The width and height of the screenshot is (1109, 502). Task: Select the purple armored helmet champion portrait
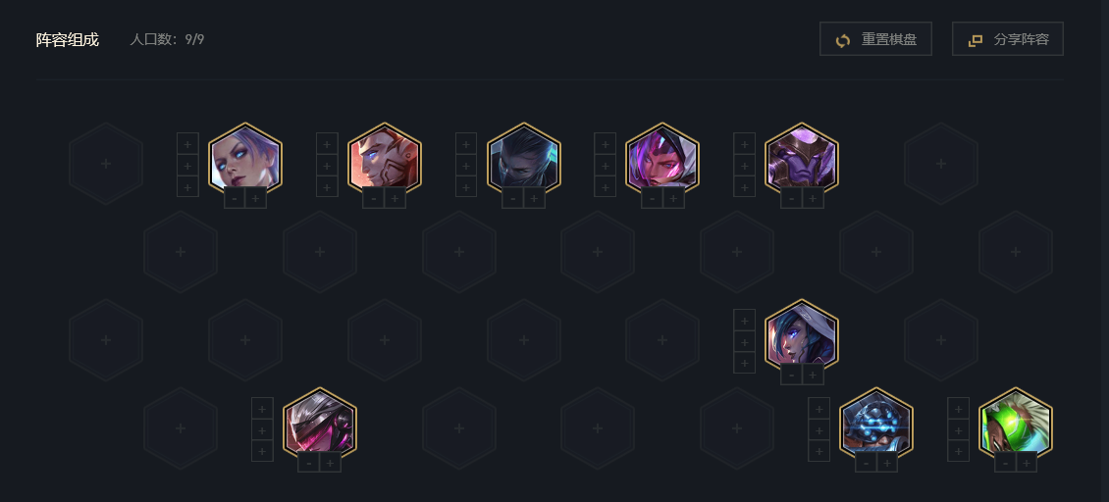coord(802,159)
